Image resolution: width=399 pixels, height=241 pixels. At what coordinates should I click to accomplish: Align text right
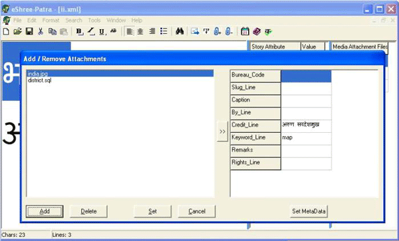(152, 31)
